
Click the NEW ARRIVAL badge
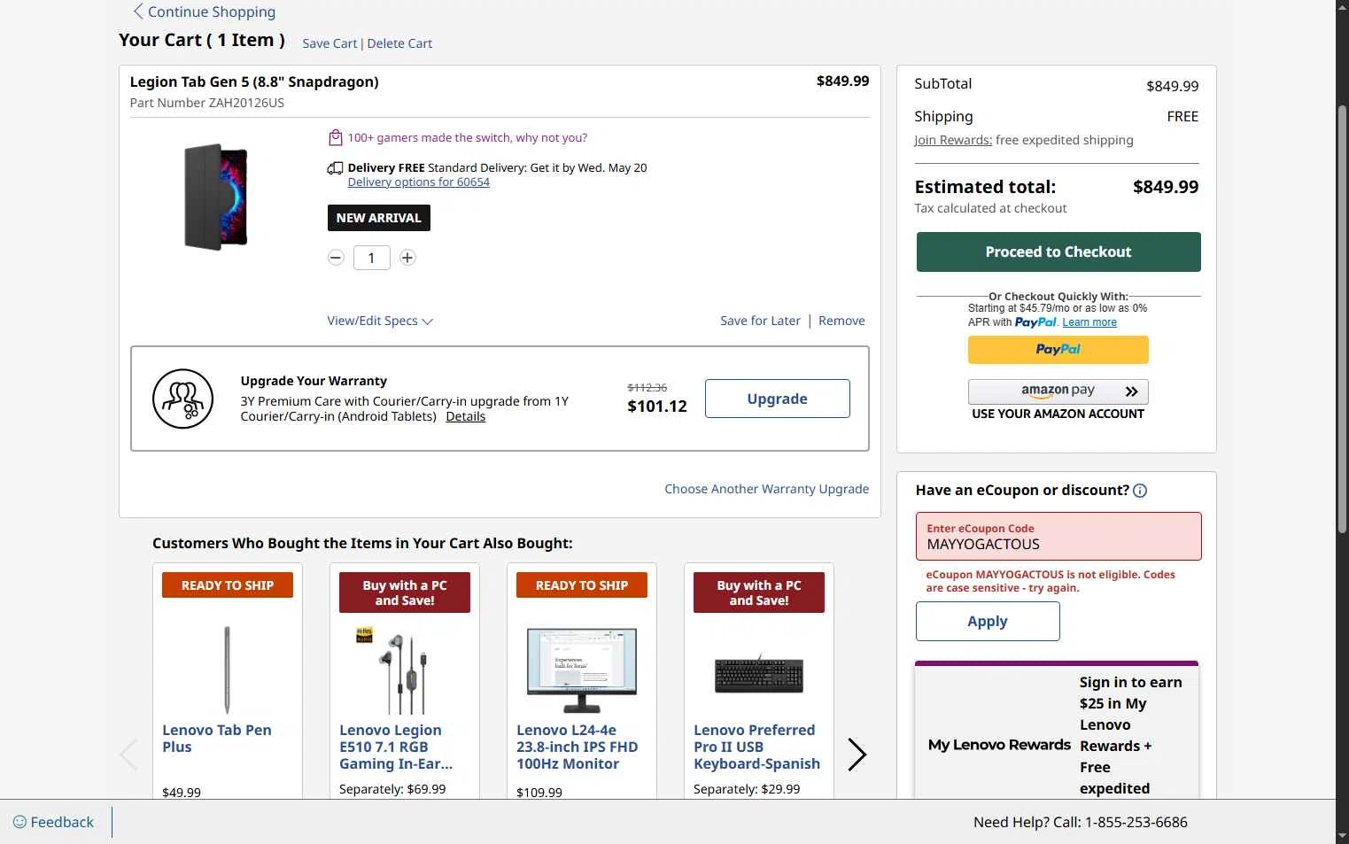[x=379, y=218]
